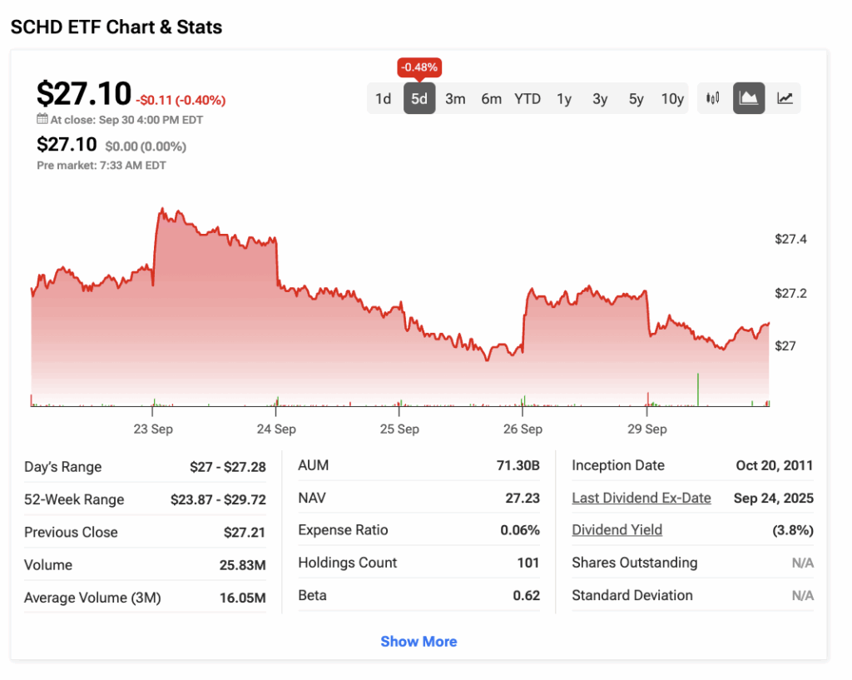The height and width of the screenshot is (680, 852).
Task: Choose the 3y chart range
Action: [600, 99]
